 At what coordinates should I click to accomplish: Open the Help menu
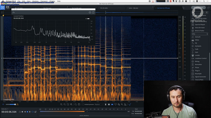click(x=59, y=1)
